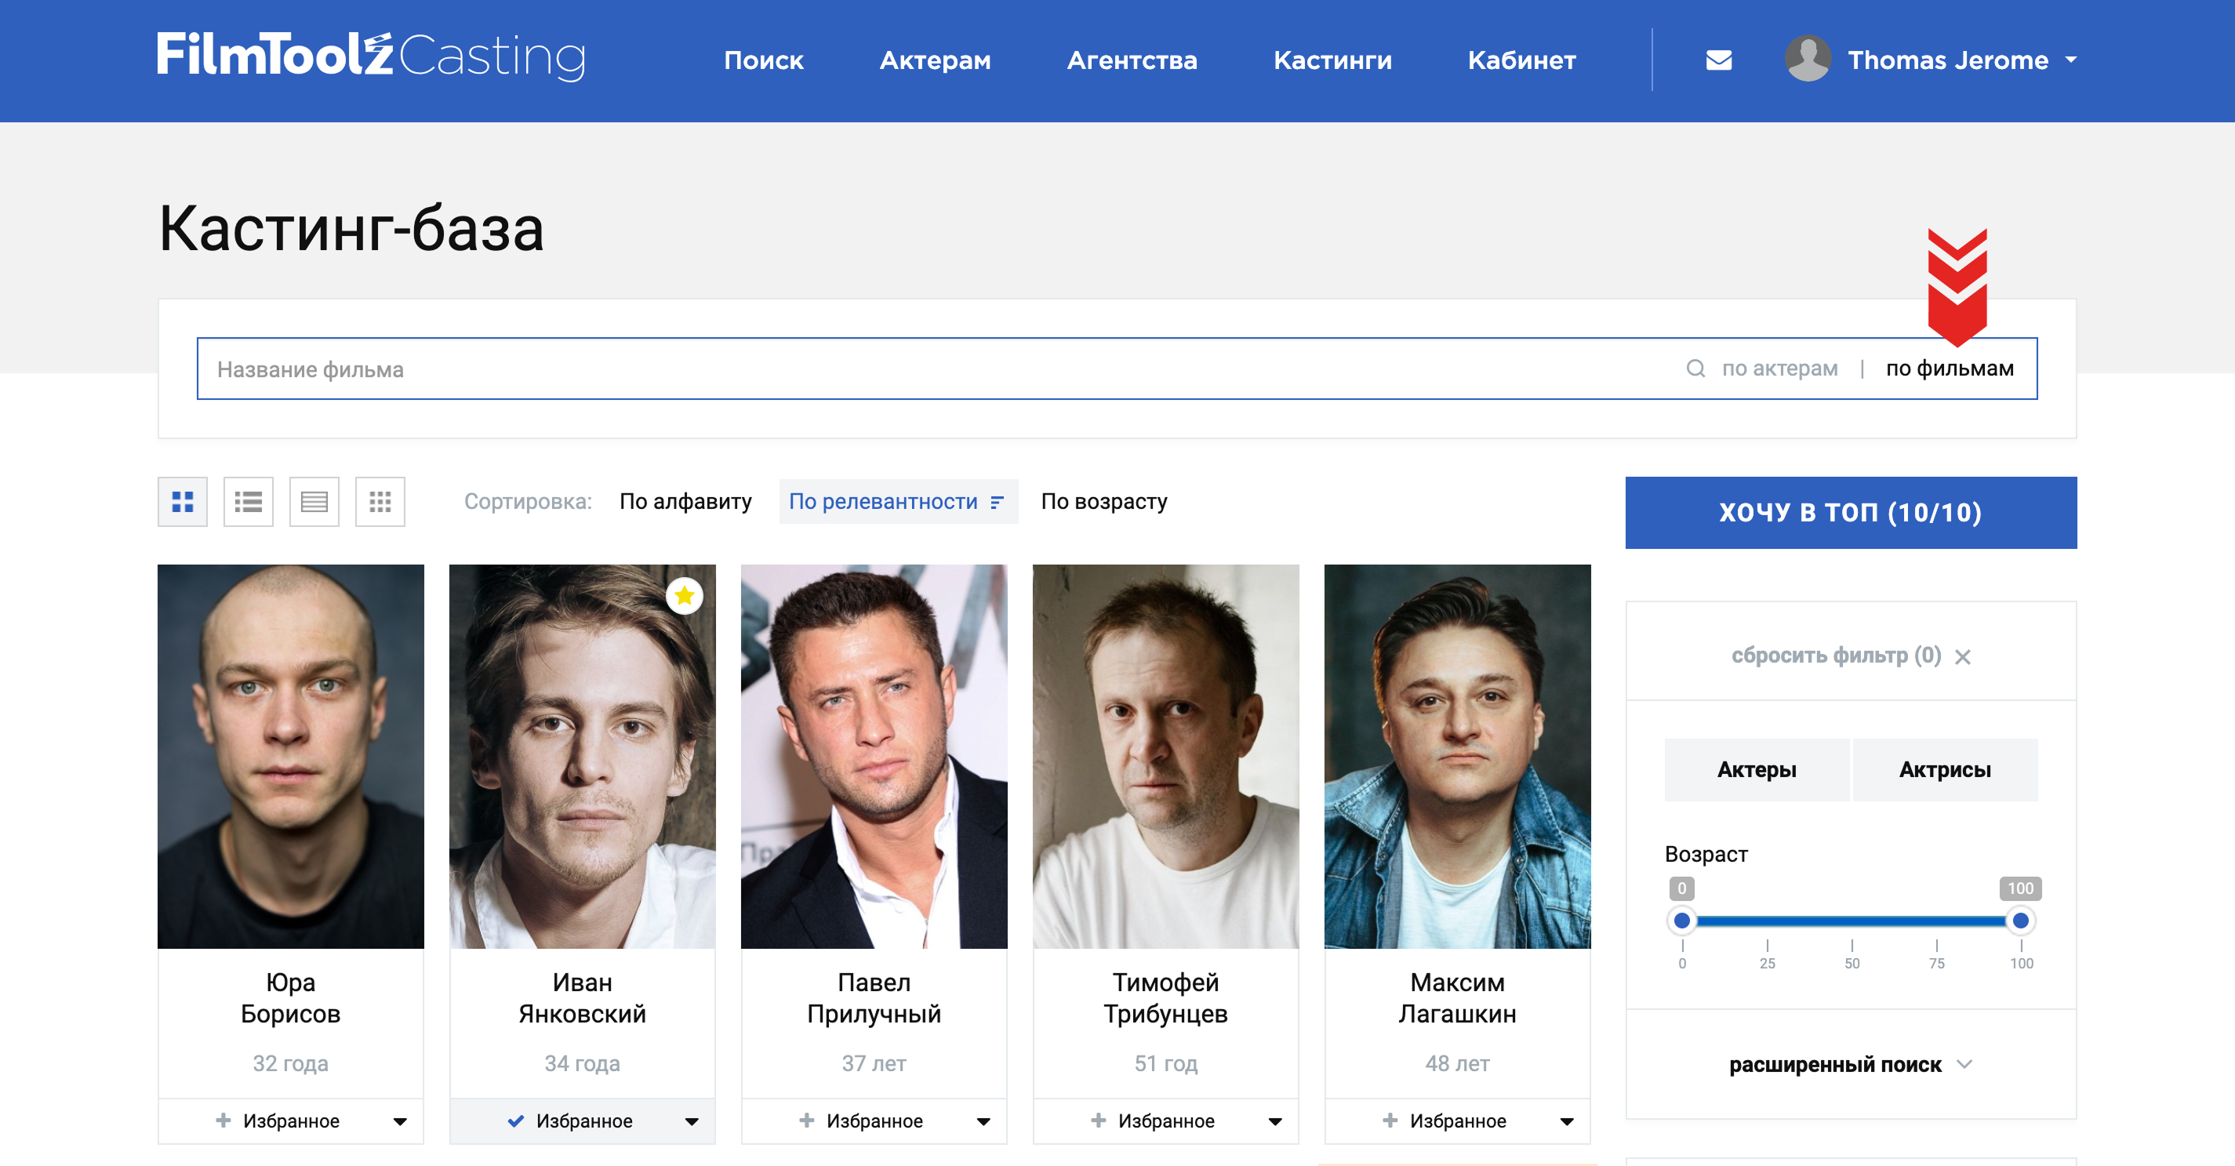Open Иван Янковский profile name link

[582, 997]
